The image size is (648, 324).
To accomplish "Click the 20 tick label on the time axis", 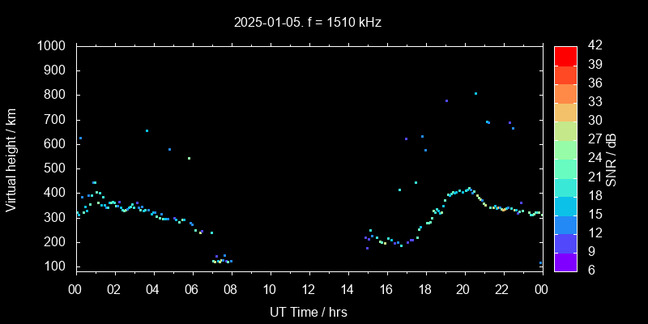I will pos(463,289).
